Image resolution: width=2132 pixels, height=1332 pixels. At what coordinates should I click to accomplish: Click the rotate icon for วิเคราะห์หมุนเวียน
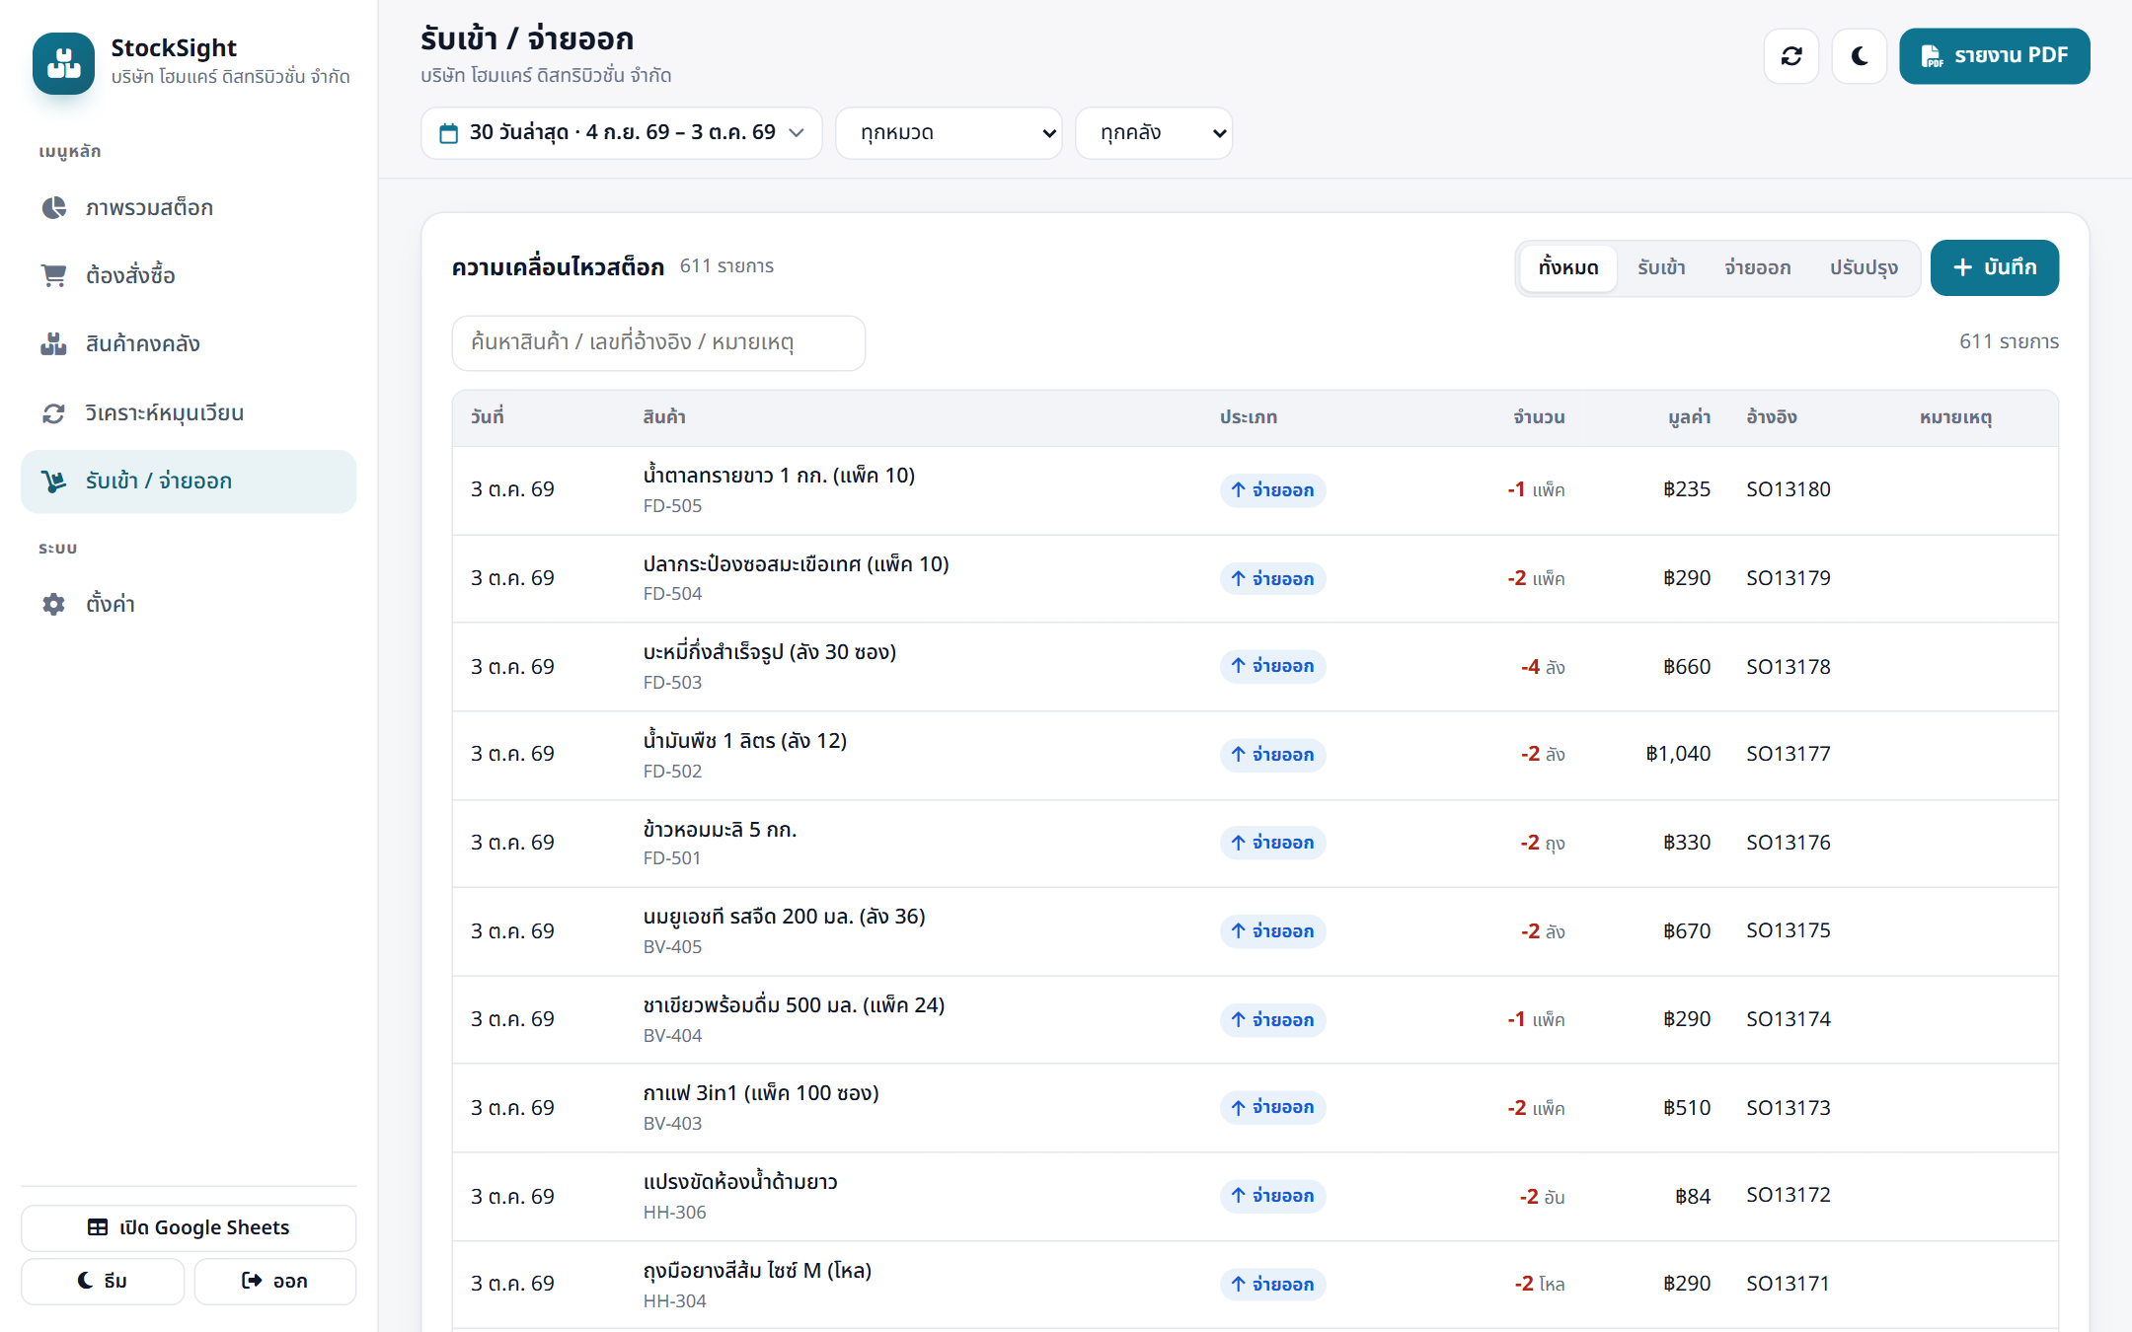(53, 412)
